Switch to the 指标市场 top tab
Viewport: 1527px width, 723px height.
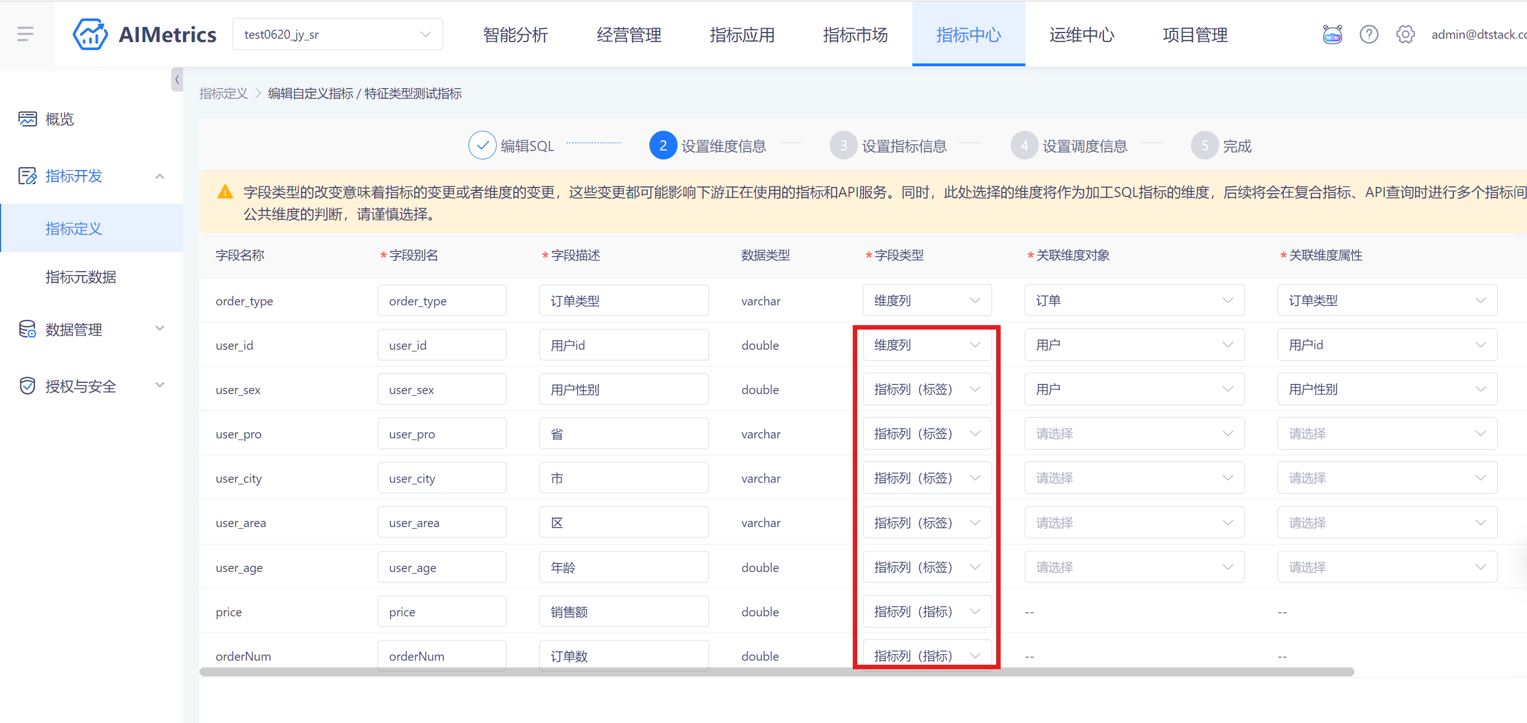click(x=855, y=34)
